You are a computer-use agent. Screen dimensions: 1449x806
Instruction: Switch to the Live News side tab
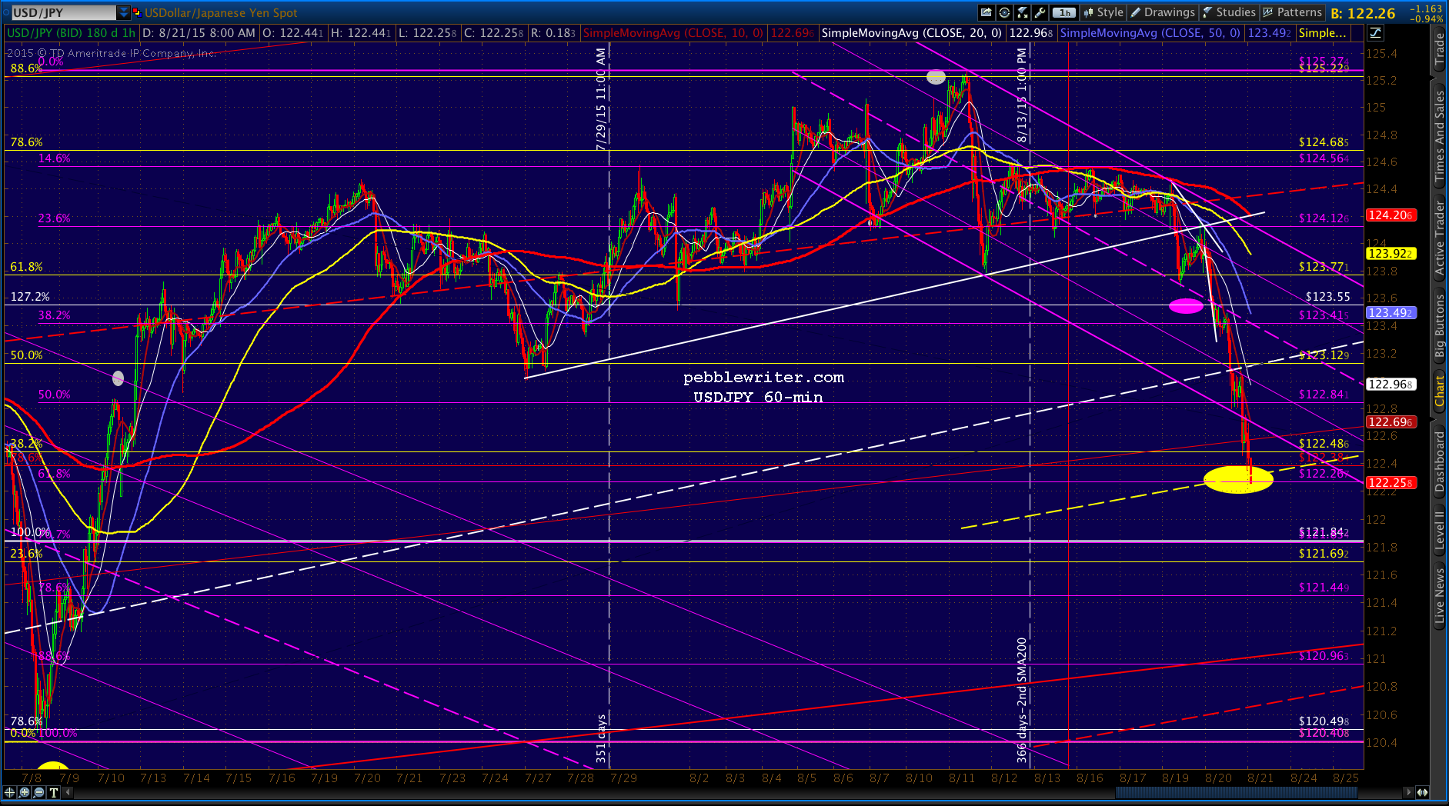click(1439, 595)
